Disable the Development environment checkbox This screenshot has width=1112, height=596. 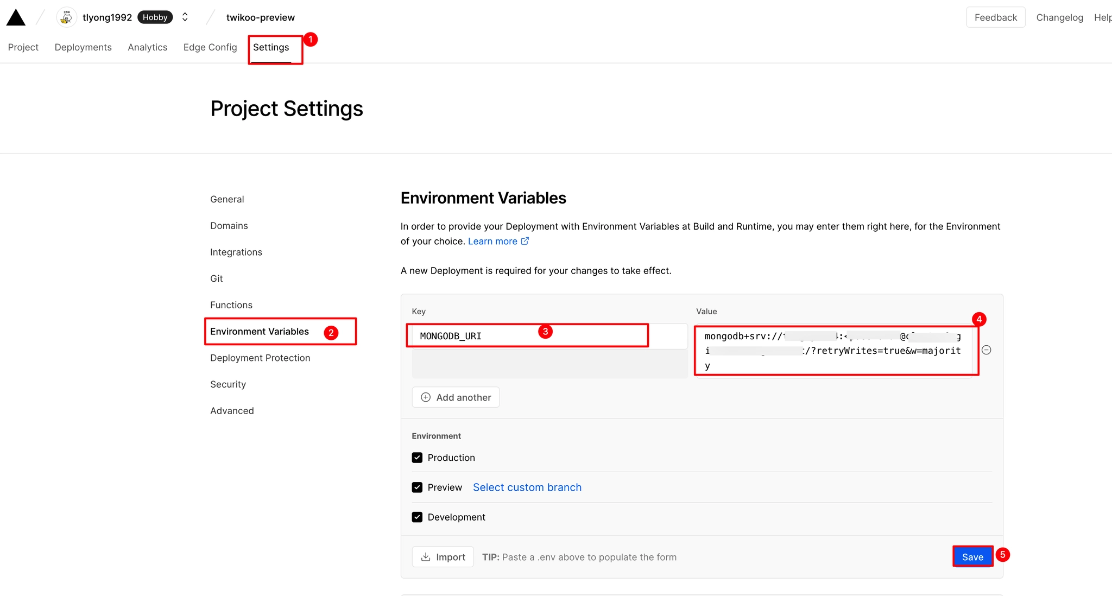[417, 517]
